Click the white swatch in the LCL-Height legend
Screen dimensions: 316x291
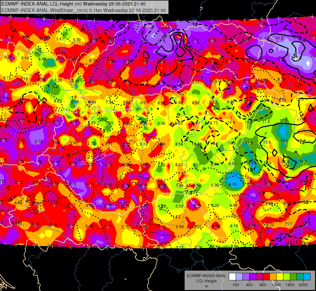[232, 277]
